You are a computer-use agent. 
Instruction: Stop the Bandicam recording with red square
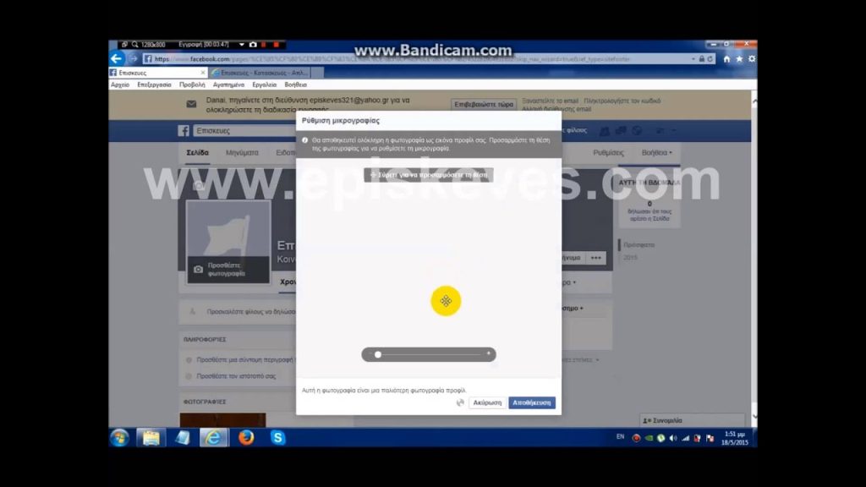pos(277,45)
